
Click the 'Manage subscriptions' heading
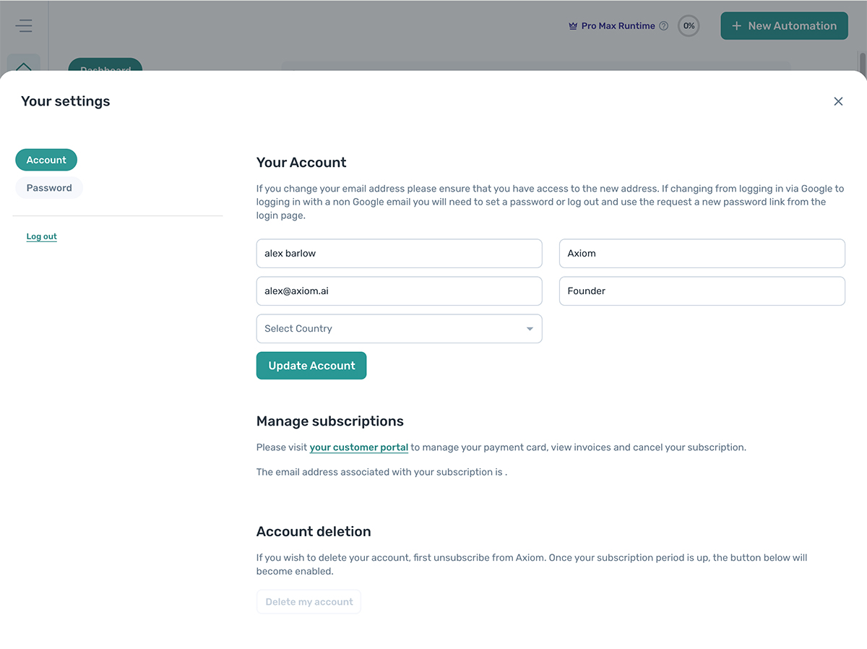330,421
